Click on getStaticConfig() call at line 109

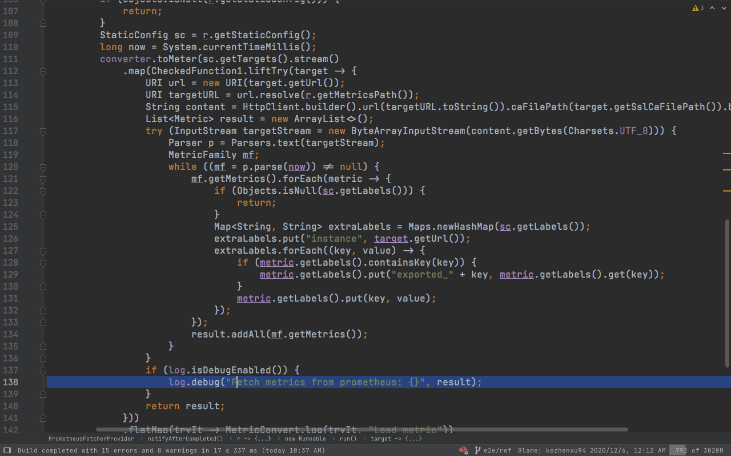coord(262,35)
